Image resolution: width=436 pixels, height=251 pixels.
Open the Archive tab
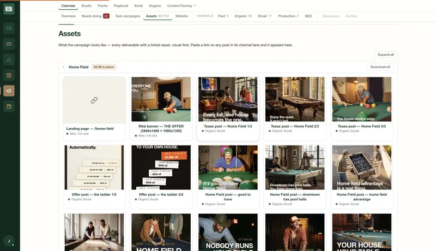coord(351,16)
